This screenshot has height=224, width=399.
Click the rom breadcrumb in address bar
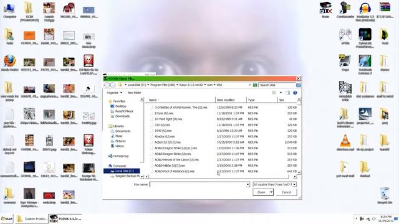[209, 85]
